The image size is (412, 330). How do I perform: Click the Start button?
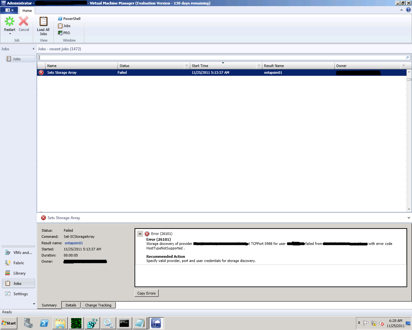tap(9, 323)
